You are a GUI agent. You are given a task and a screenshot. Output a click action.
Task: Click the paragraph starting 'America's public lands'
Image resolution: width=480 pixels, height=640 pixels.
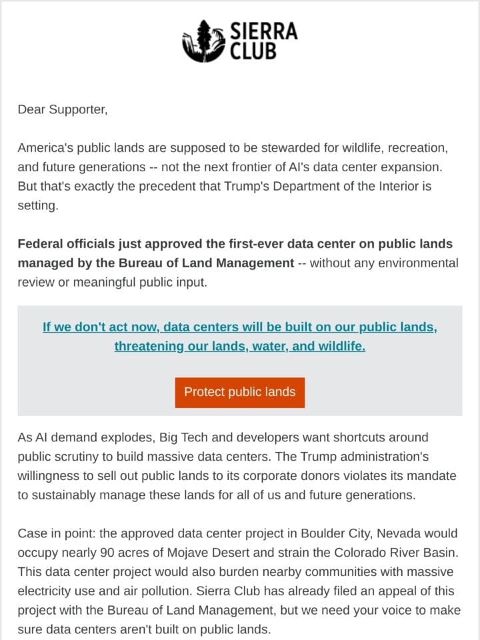(233, 176)
